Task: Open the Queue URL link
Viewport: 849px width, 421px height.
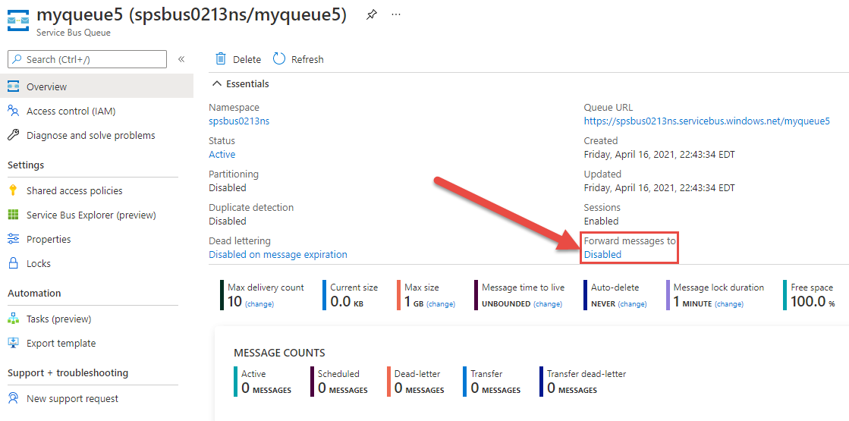Action: tap(706, 121)
